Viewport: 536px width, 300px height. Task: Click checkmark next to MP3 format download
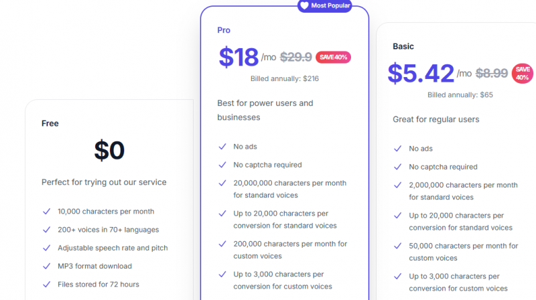point(47,267)
